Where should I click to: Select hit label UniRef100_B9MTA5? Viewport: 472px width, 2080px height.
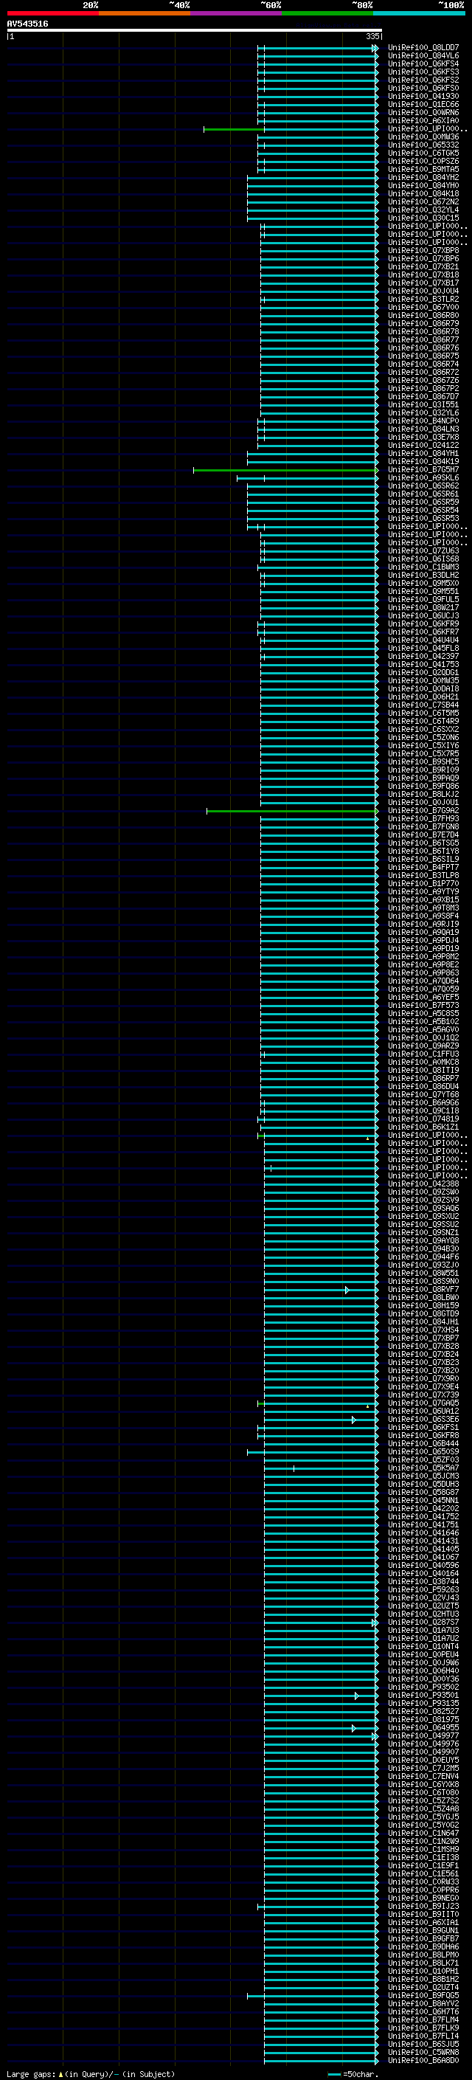point(423,169)
